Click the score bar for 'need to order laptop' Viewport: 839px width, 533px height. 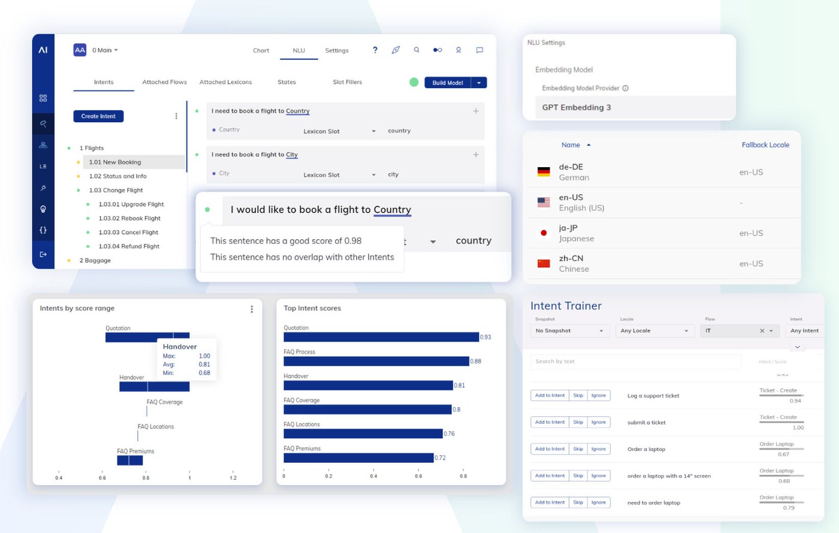[x=781, y=502]
